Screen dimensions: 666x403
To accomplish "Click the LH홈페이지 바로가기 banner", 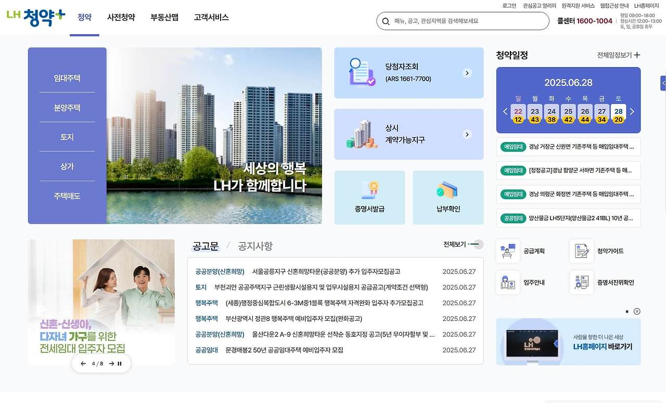I will tap(568, 342).
